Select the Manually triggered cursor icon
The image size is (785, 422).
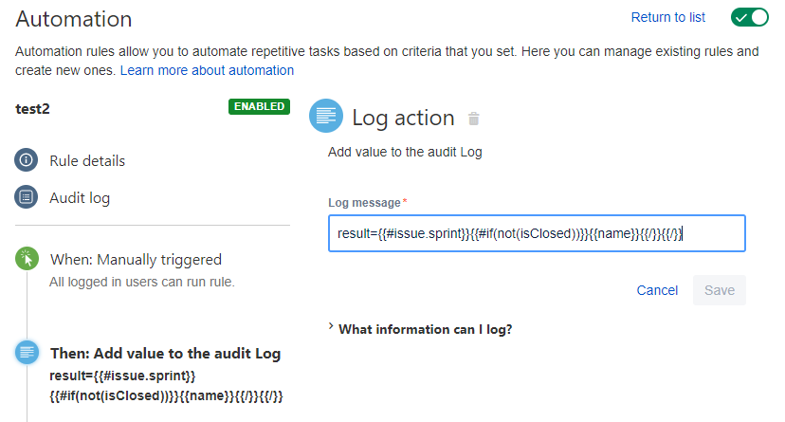point(27,259)
